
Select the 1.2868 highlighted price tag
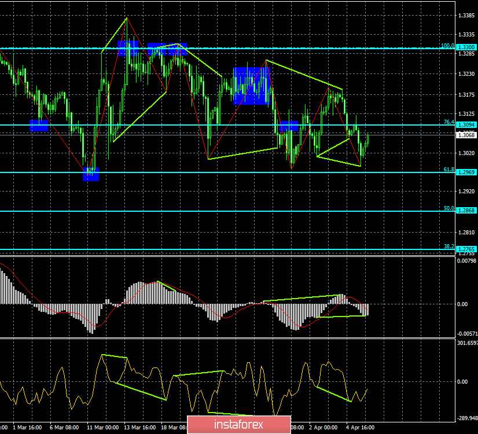click(466, 211)
